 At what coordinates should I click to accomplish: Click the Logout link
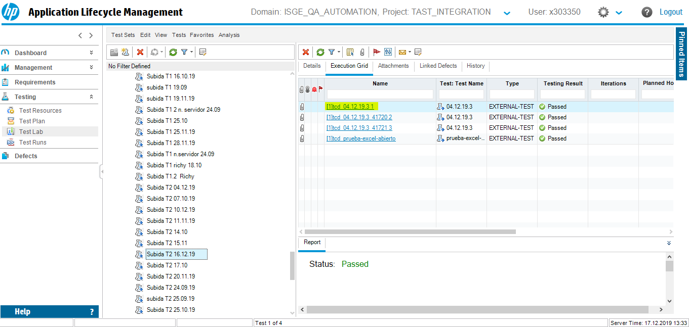click(671, 12)
